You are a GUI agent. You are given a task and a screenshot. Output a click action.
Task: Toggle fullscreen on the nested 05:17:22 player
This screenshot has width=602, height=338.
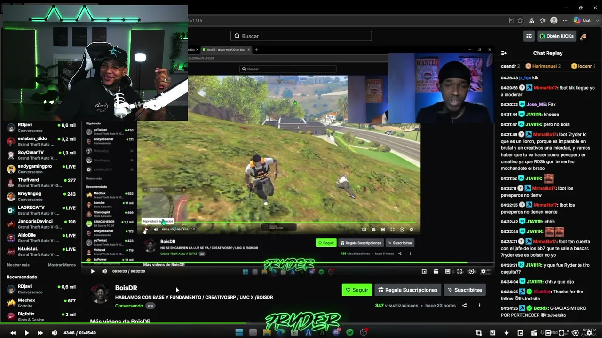[392, 230]
